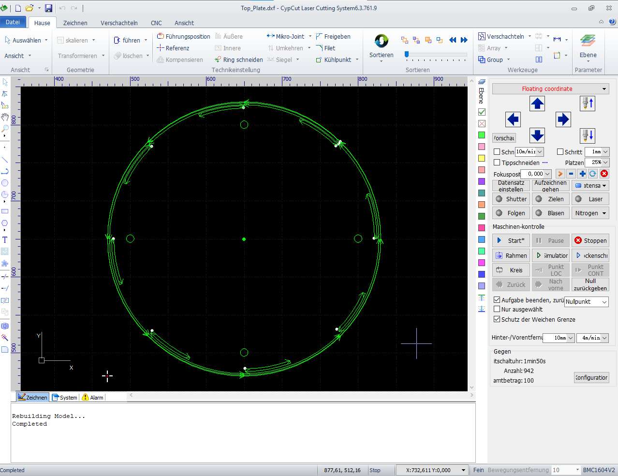Image resolution: width=618 pixels, height=476 pixels.
Task: Click the Start* button
Action: point(511,240)
